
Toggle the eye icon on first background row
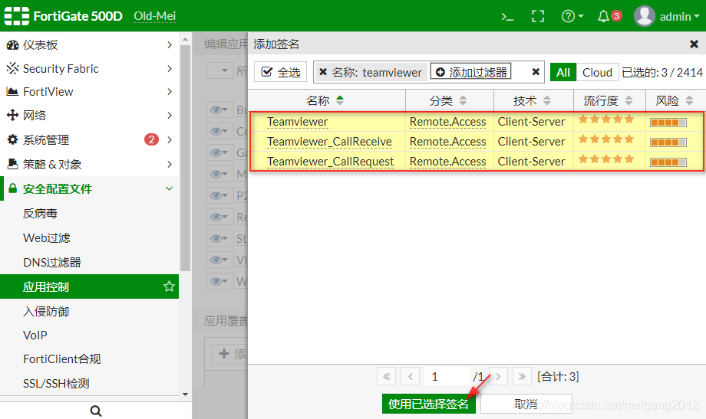[219, 110]
